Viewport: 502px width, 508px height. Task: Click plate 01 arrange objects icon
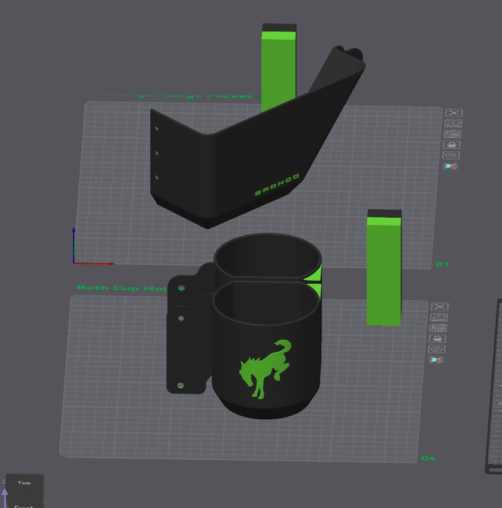pos(452,134)
